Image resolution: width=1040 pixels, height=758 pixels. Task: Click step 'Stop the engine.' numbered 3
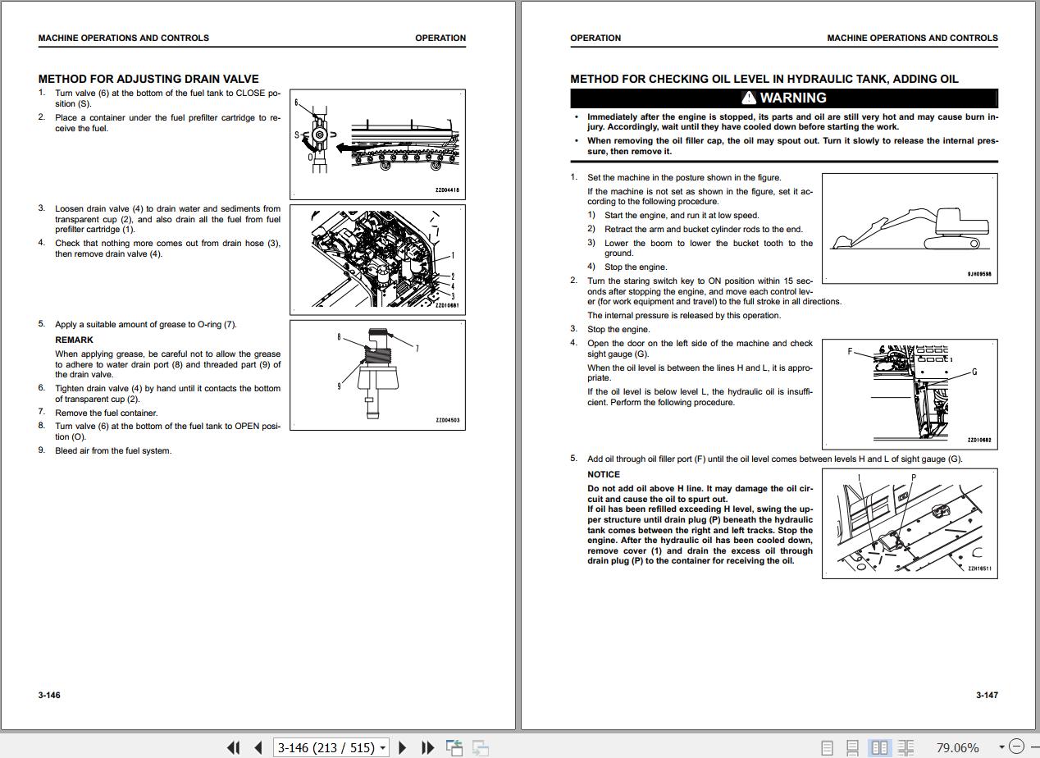[618, 329]
